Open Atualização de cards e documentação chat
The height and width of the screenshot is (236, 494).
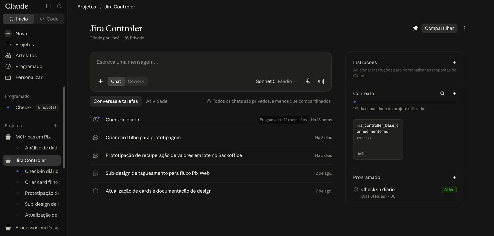[211, 191]
